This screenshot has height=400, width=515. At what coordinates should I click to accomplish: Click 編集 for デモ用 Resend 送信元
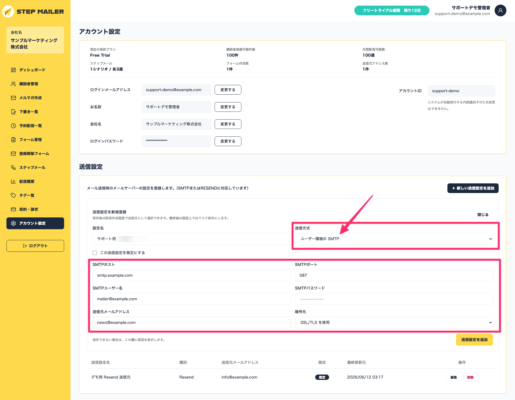point(454,377)
